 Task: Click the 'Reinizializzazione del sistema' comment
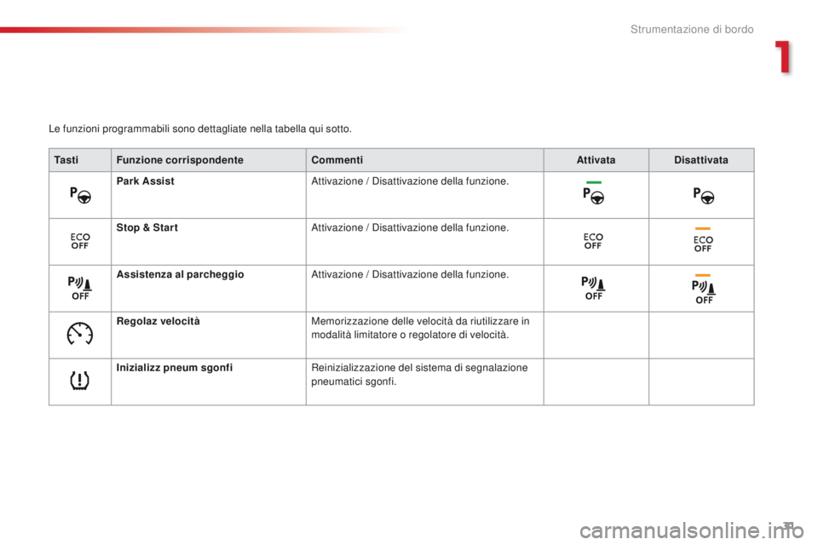[419, 375]
